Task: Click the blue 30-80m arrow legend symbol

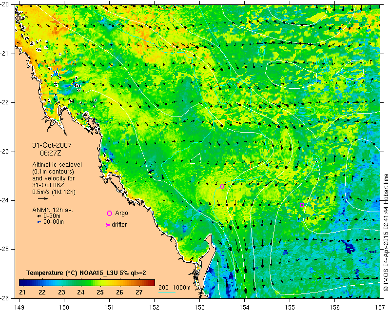Action: click(39, 222)
